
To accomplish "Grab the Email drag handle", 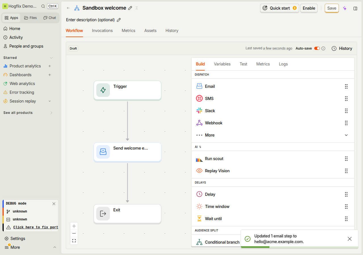I will coord(346,86).
